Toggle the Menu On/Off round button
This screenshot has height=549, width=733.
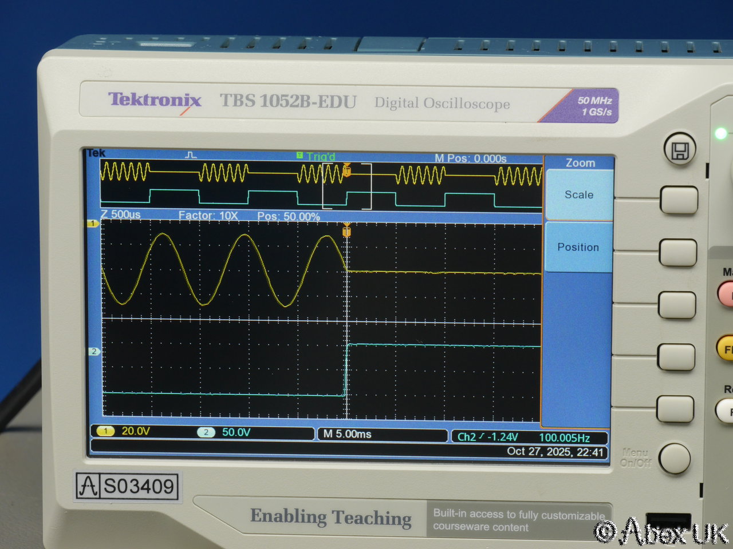click(674, 458)
